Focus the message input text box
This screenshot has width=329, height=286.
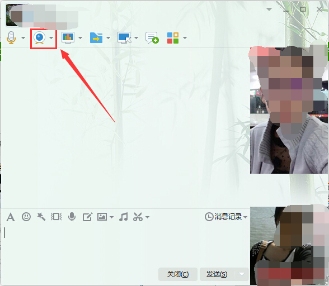125,245
